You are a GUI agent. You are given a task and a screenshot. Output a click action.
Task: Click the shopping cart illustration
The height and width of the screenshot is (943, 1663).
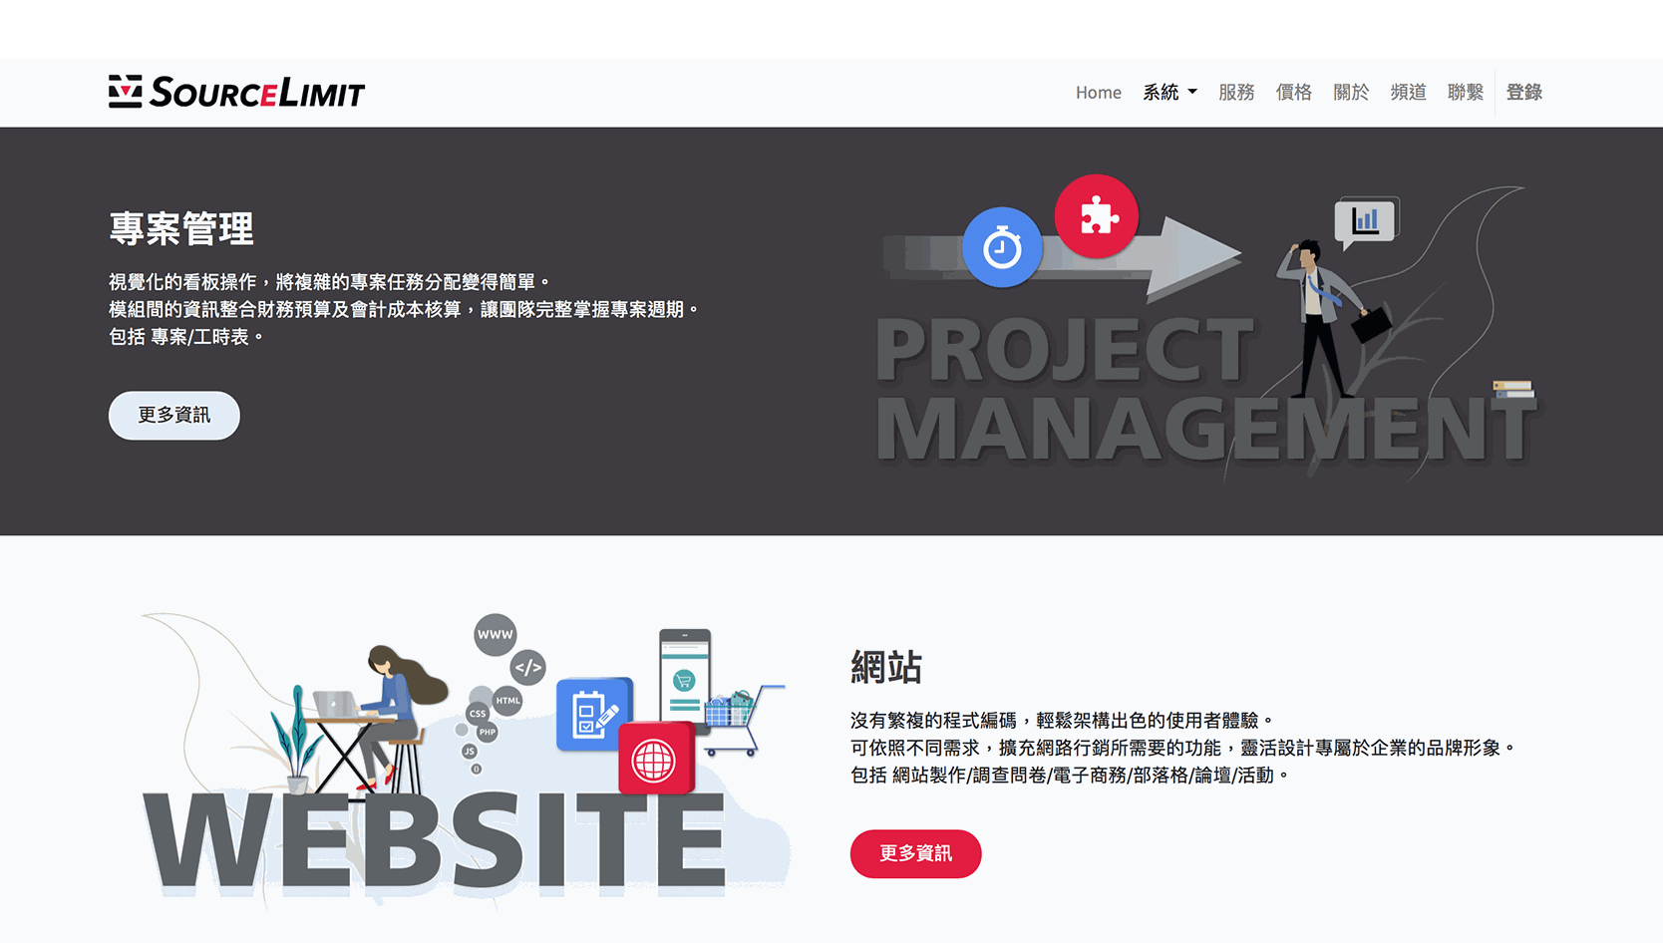[738, 716]
